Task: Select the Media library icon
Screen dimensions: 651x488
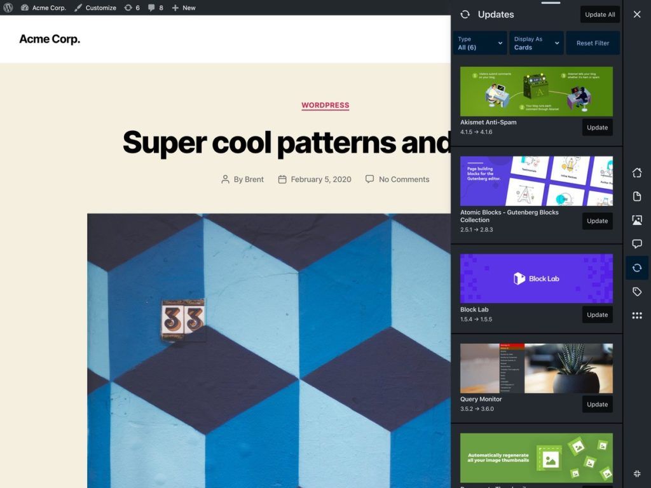Action: (x=637, y=220)
